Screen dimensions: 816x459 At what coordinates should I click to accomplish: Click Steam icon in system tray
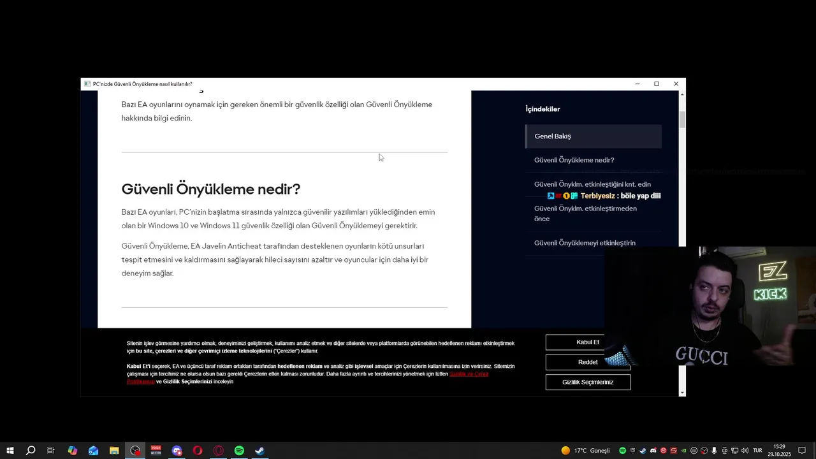(643, 451)
